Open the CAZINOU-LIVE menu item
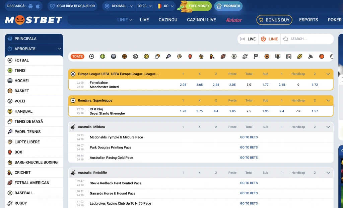343x208 pixels. pyautogui.click(x=201, y=20)
